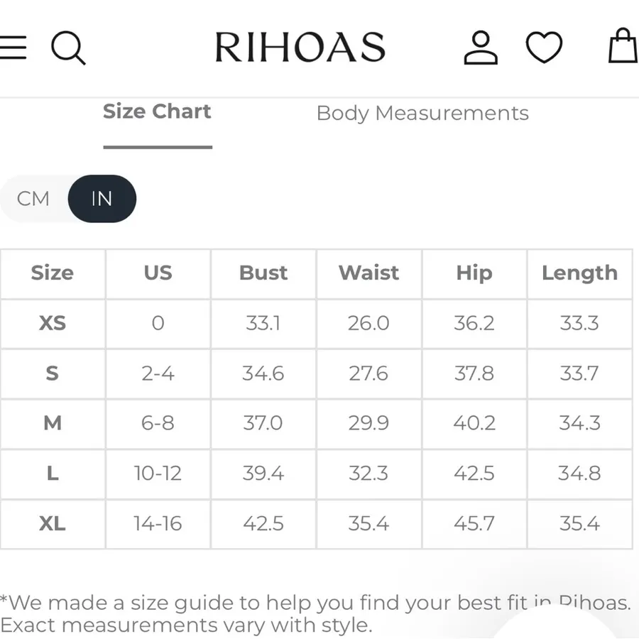The image size is (639, 639).
Task: Open the hamburger navigation menu
Action: 12,48
